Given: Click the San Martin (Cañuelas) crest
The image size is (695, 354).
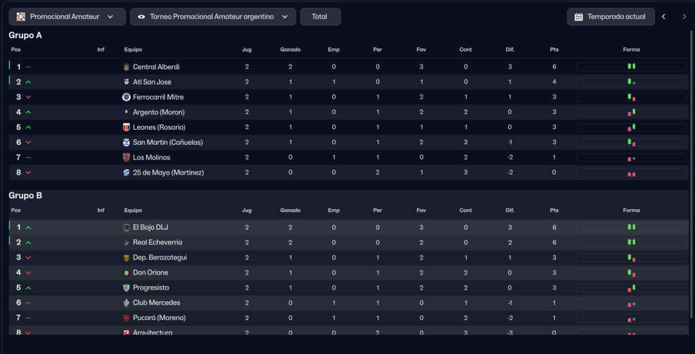Looking at the screenshot, I should 126,143.
